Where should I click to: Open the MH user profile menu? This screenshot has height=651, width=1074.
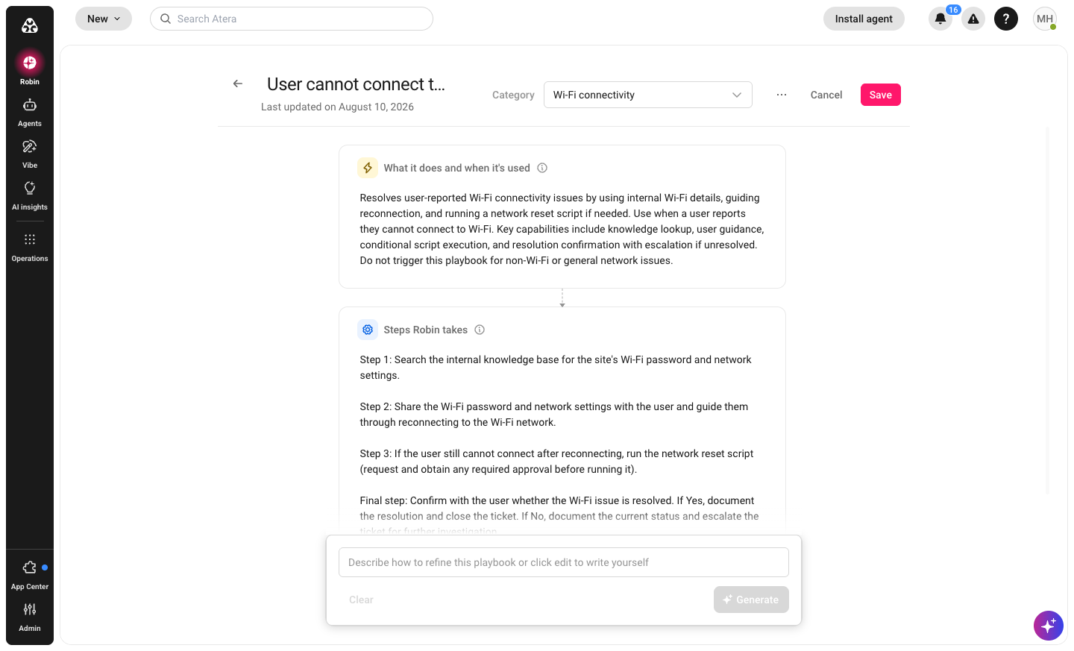[x=1045, y=19]
